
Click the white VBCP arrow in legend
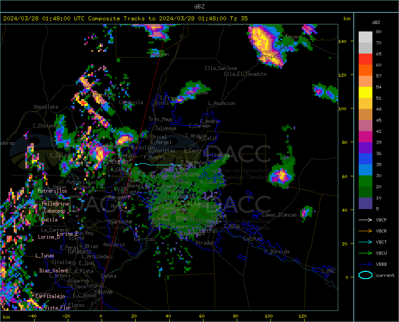point(365,220)
